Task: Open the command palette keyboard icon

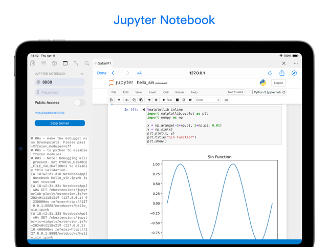Action: pyautogui.click(x=226, y=100)
